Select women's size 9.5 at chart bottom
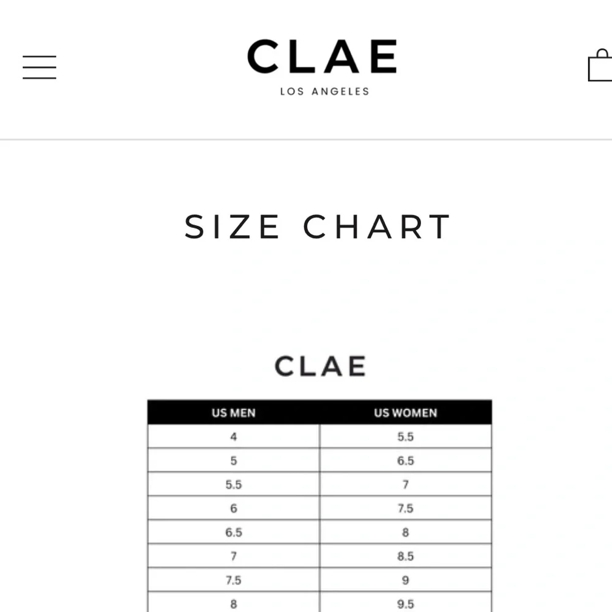 coord(405,604)
